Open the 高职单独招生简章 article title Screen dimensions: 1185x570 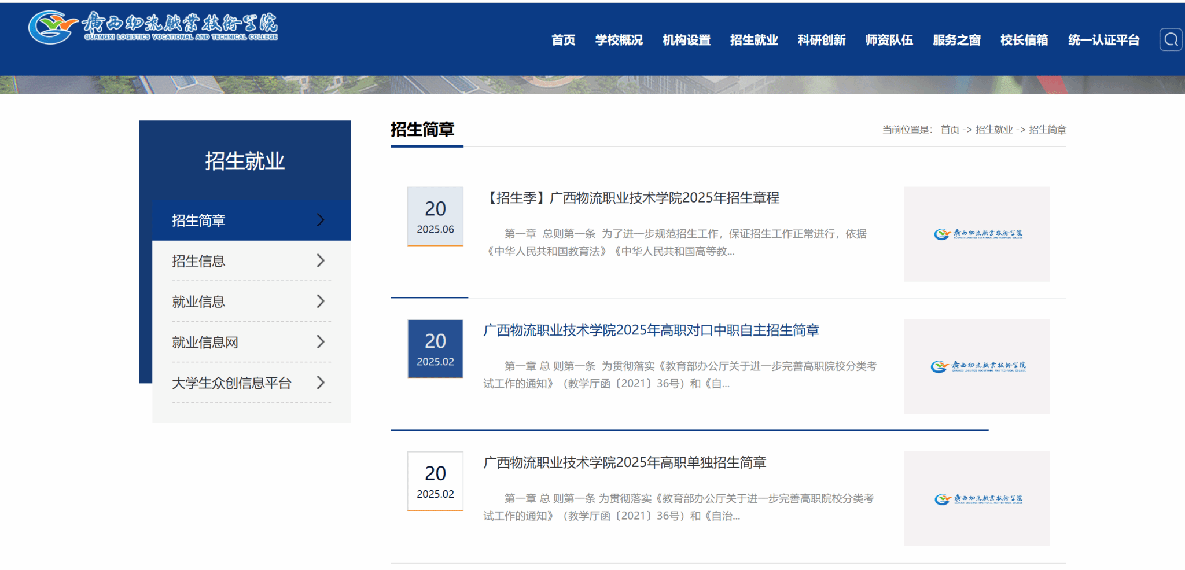(624, 463)
